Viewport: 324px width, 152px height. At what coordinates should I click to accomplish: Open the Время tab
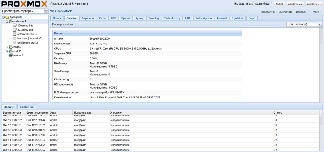(126, 18)
